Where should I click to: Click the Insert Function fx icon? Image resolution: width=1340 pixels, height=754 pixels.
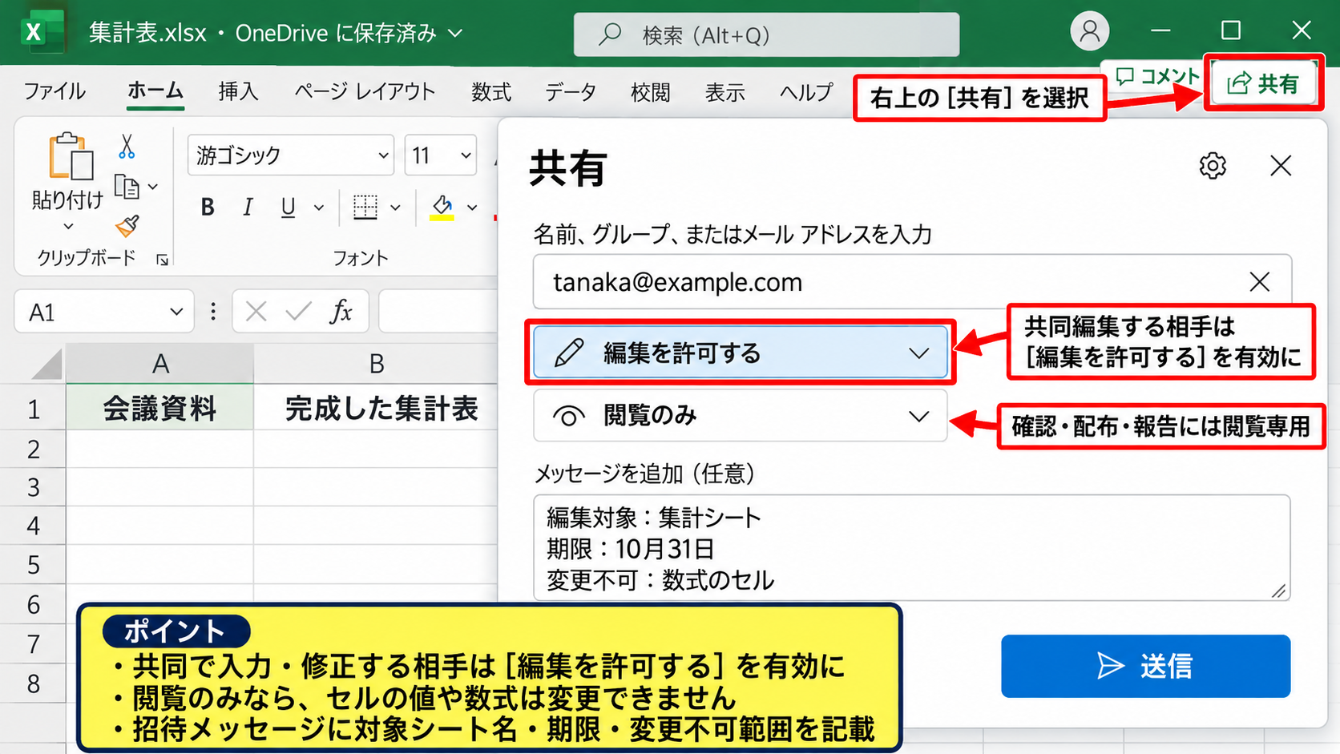pyautogui.click(x=341, y=311)
